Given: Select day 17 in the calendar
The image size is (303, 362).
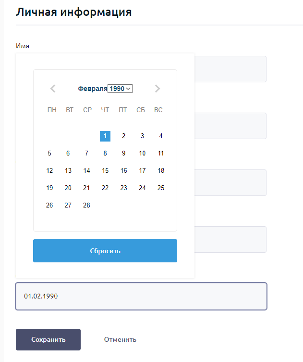Looking at the screenshot, I should pos(142,170).
